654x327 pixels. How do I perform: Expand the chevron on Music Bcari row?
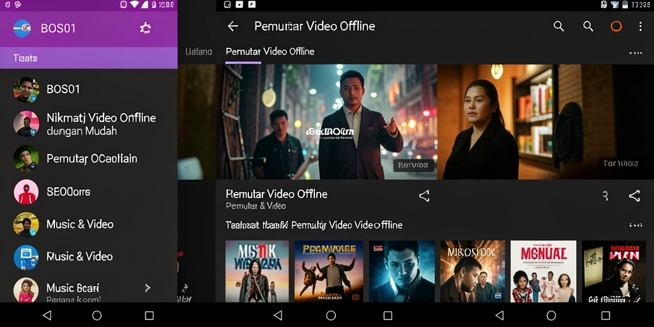[148, 287]
